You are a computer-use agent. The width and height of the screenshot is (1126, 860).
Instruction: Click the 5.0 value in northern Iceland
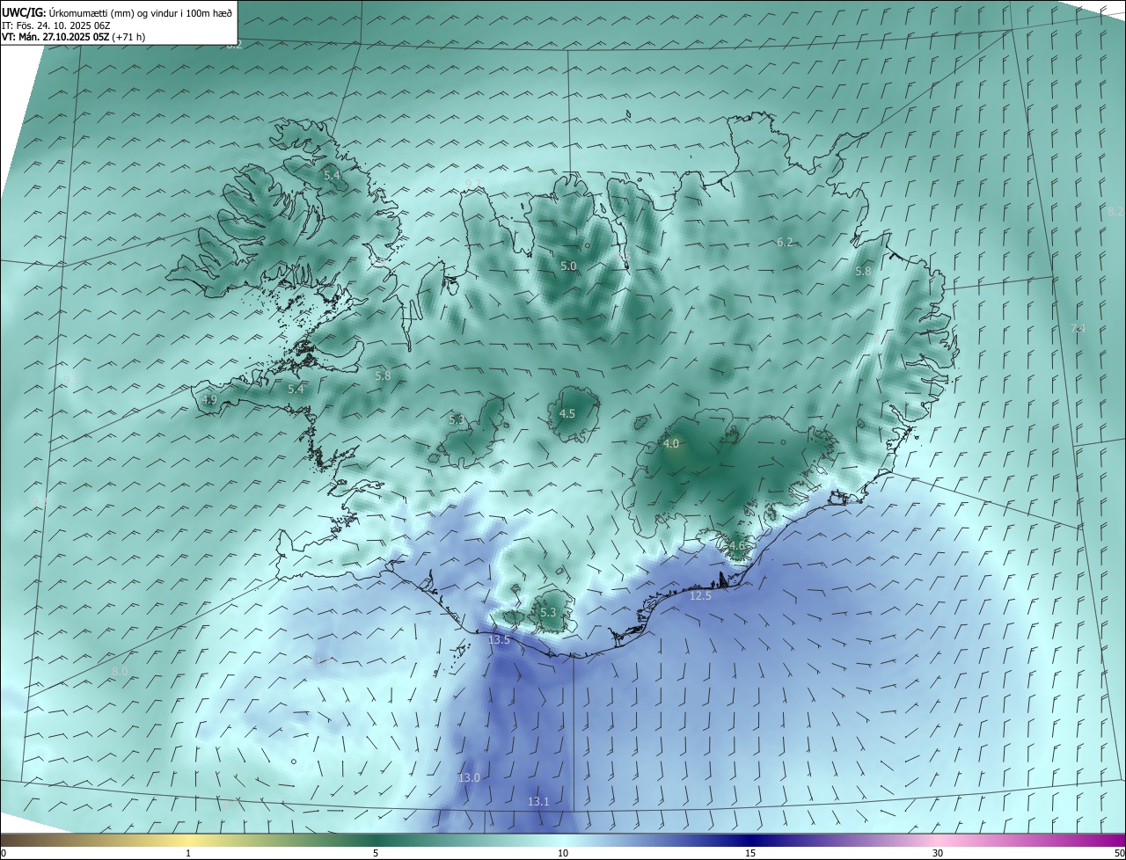(x=568, y=266)
